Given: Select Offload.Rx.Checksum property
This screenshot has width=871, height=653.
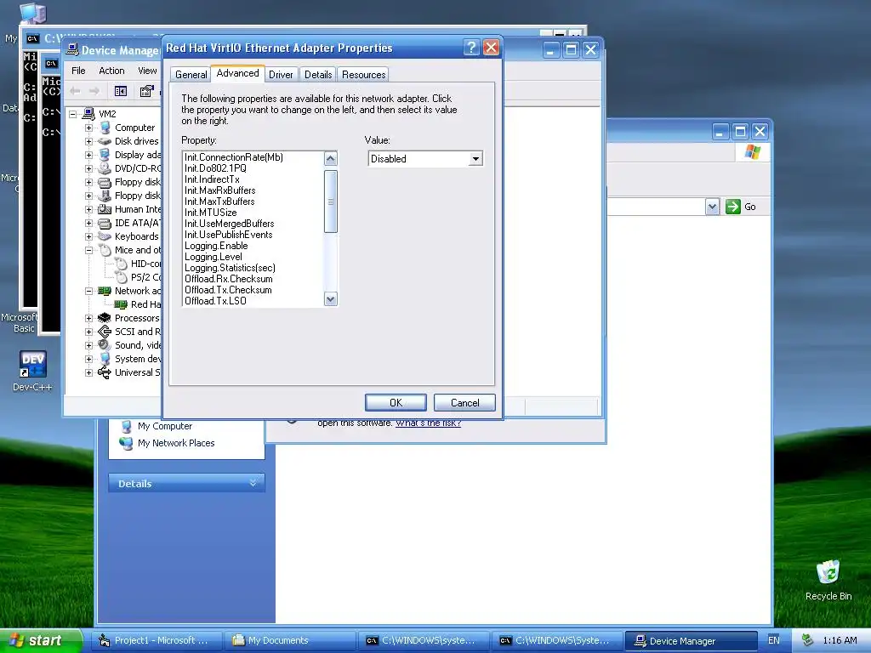Looking at the screenshot, I should coord(228,279).
